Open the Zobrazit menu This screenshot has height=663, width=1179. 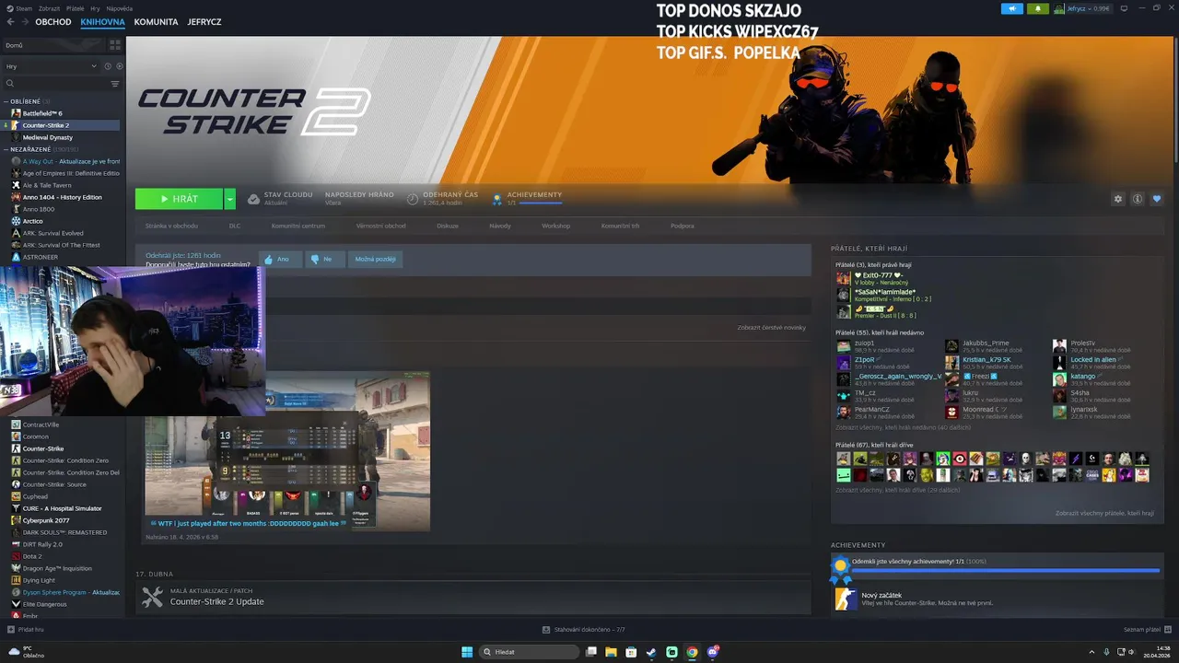(52, 8)
